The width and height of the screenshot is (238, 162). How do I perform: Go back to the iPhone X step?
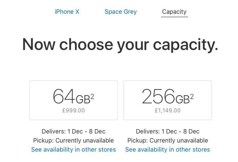pyautogui.click(x=67, y=12)
